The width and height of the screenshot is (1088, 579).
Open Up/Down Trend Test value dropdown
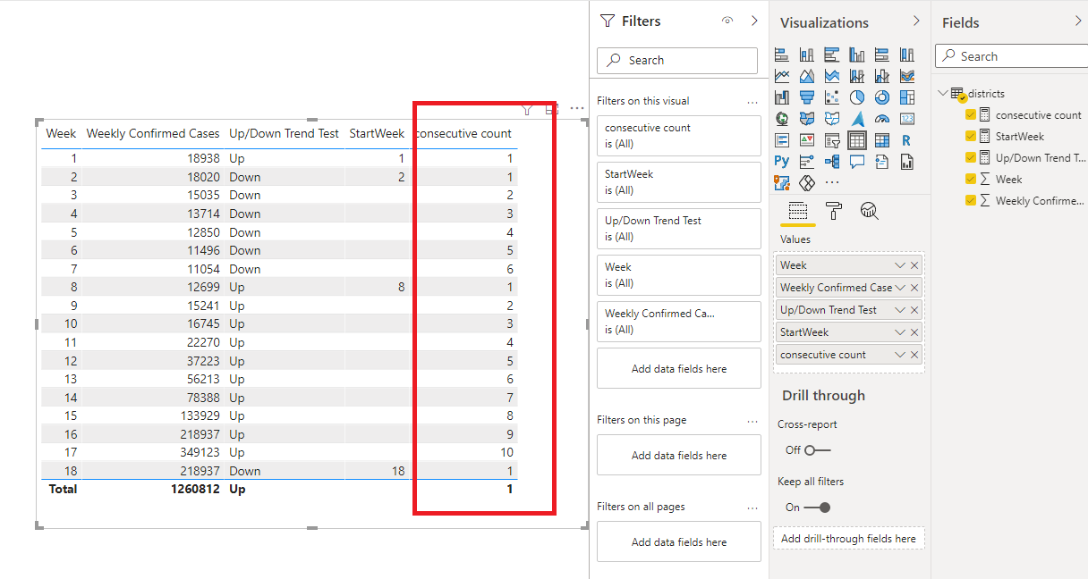[900, 310]
